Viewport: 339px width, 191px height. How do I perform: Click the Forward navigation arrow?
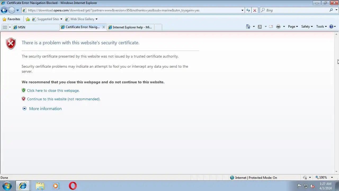point(12,10)
